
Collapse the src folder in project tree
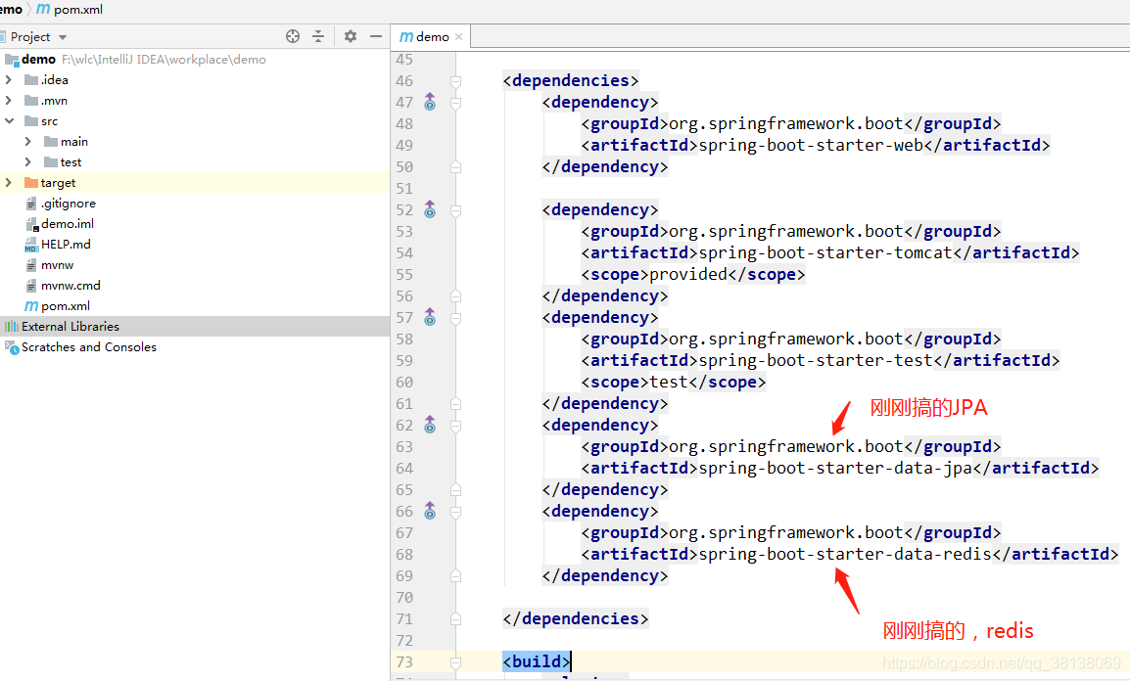pos(8,120)
